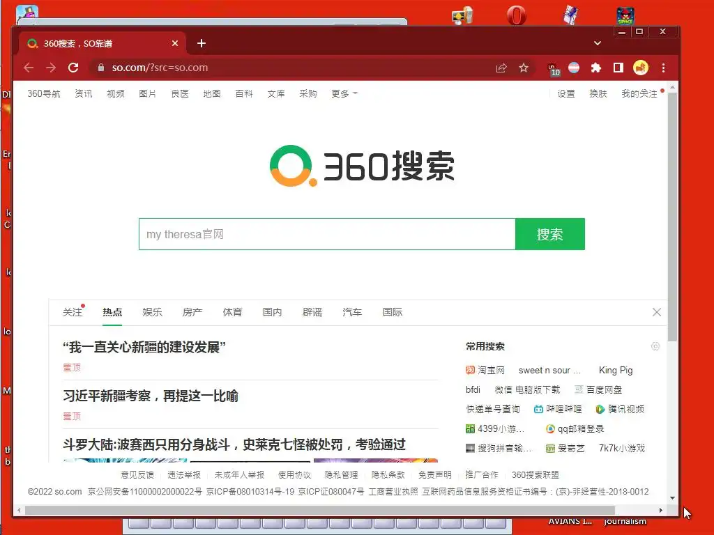Open the 腾讯视频 shortcut
Image resolution: width=714 pixels, height=535 pixels.
click(620, 410)
